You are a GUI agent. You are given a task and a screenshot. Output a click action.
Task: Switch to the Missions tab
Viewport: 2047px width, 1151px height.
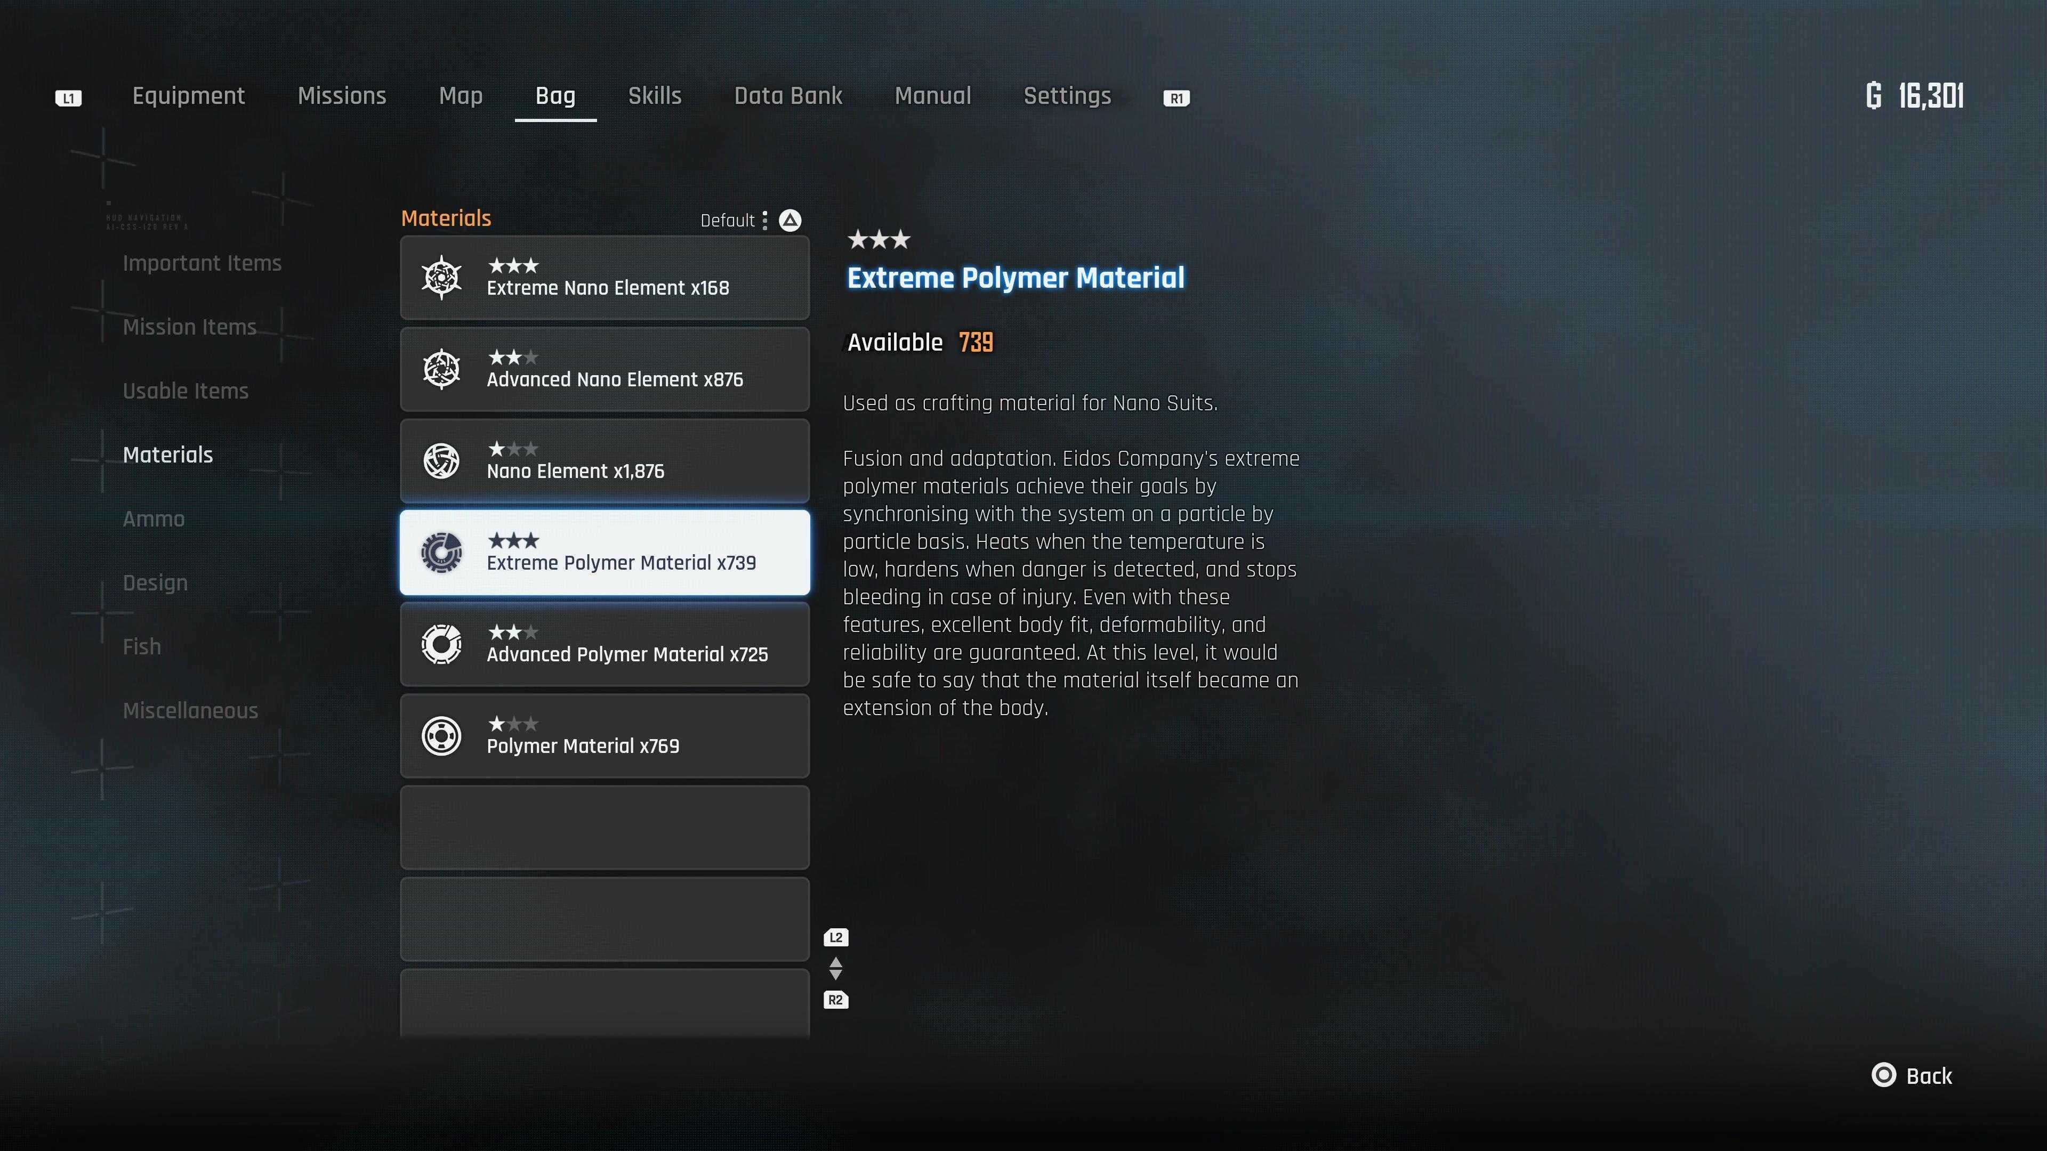(x=342, y=96)
